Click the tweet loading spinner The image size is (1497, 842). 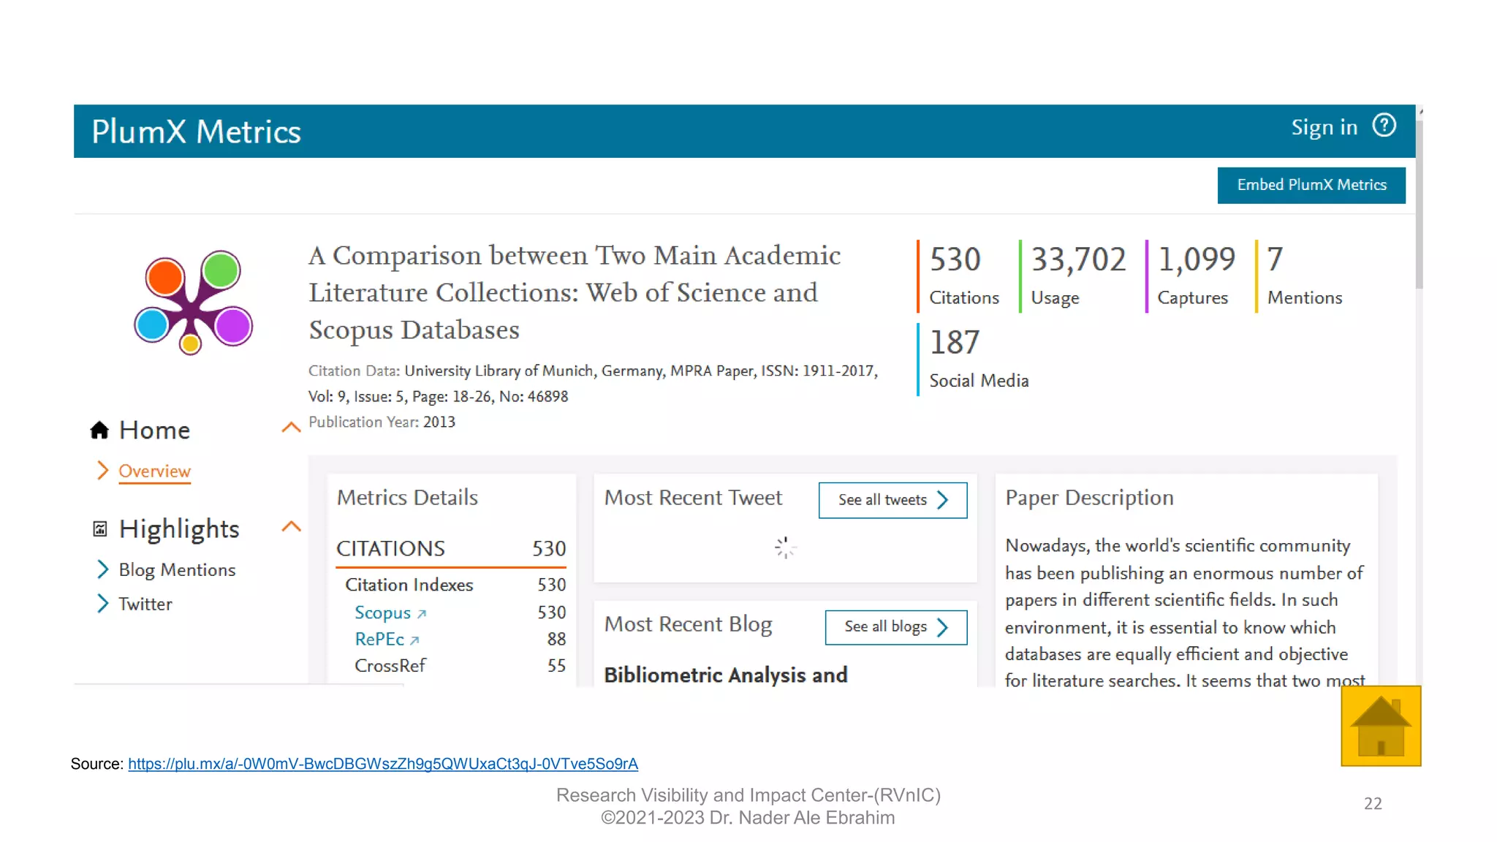coord(785,547)
